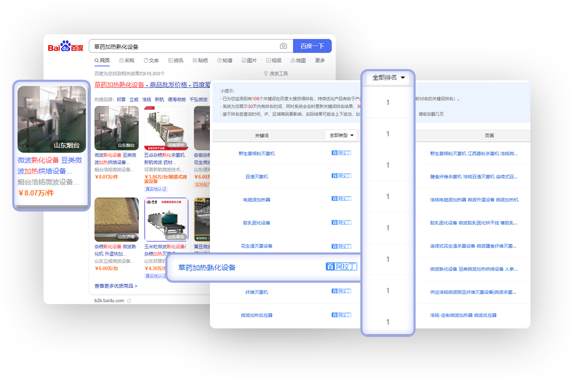Click the 页面 column header

pos(489,136)
